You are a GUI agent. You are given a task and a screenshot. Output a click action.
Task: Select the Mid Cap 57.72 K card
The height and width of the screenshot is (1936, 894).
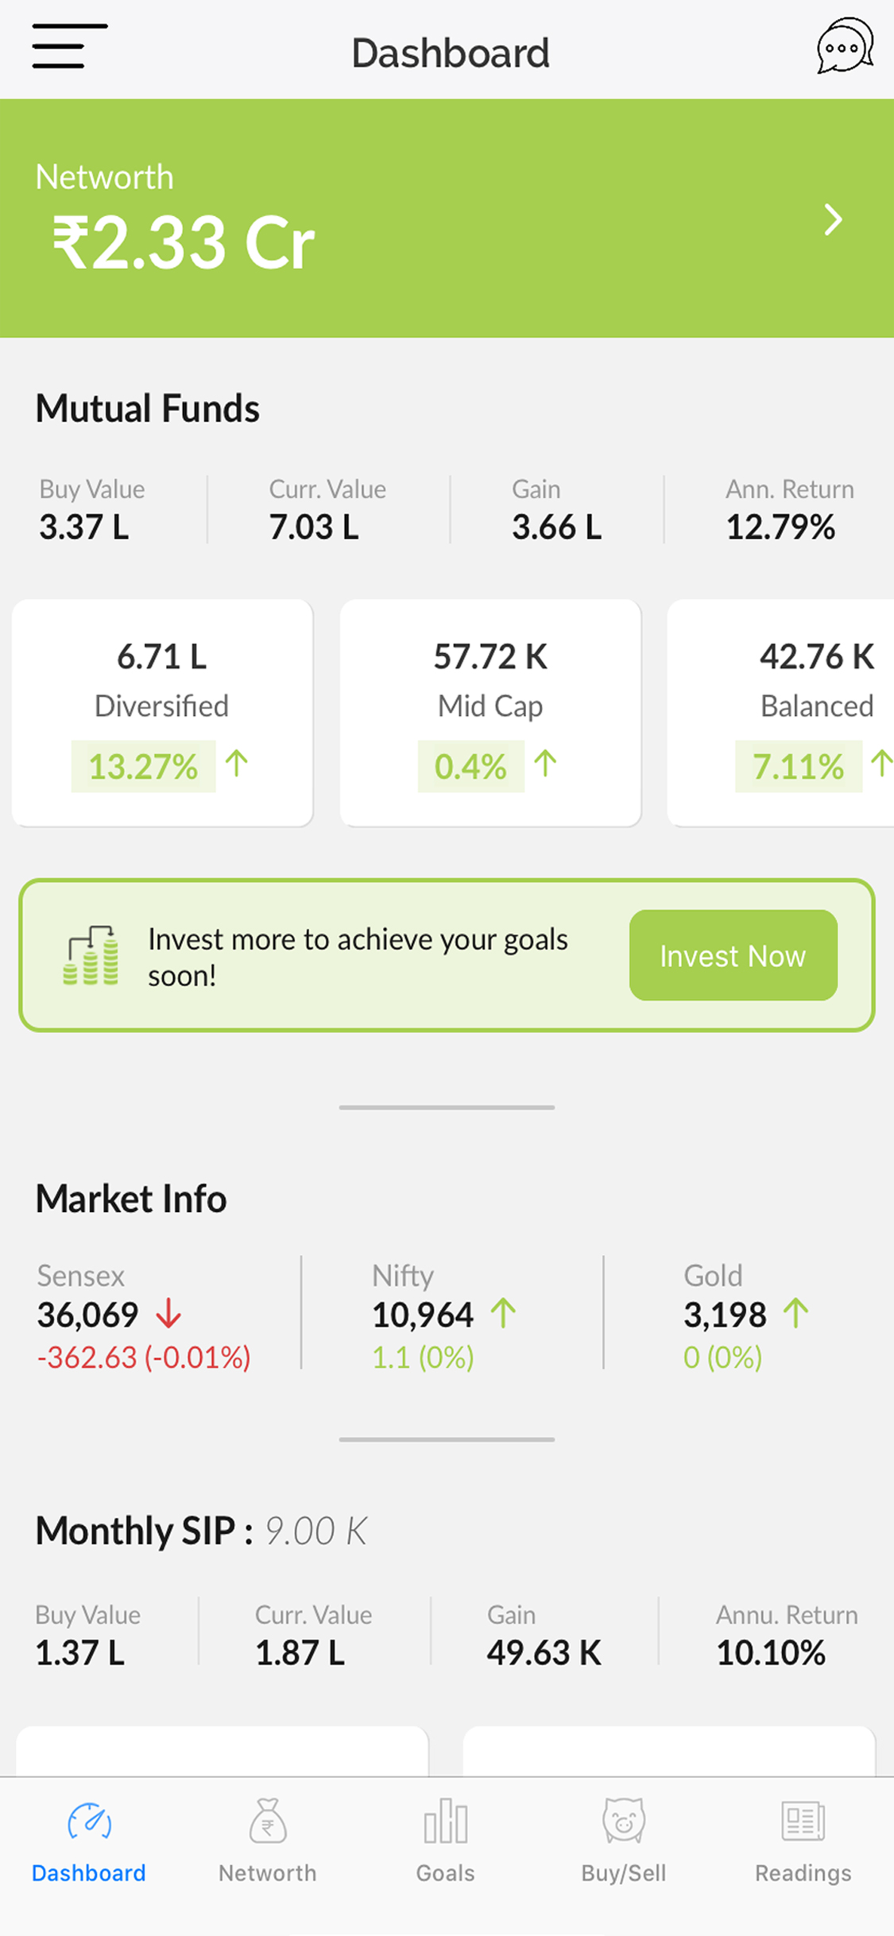click(x=490, y=713)
